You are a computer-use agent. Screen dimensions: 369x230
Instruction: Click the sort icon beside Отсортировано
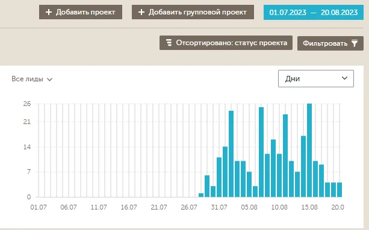(169, 43)
